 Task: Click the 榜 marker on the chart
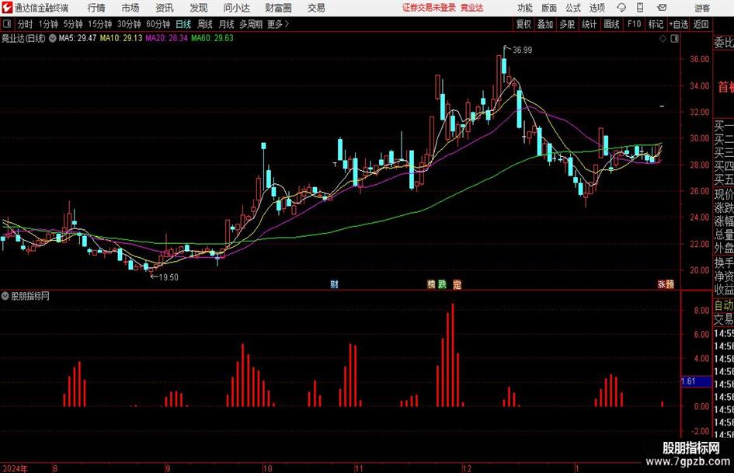point(431,283)
